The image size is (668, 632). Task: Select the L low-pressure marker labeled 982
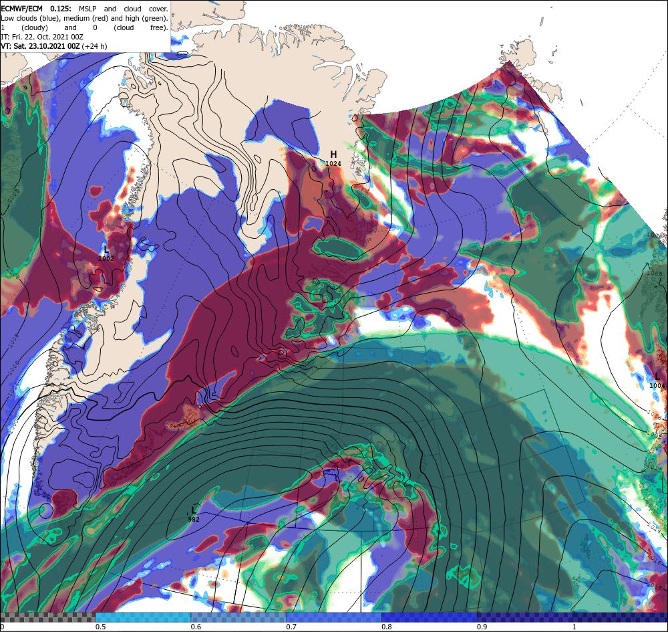(x=194, y=510)
